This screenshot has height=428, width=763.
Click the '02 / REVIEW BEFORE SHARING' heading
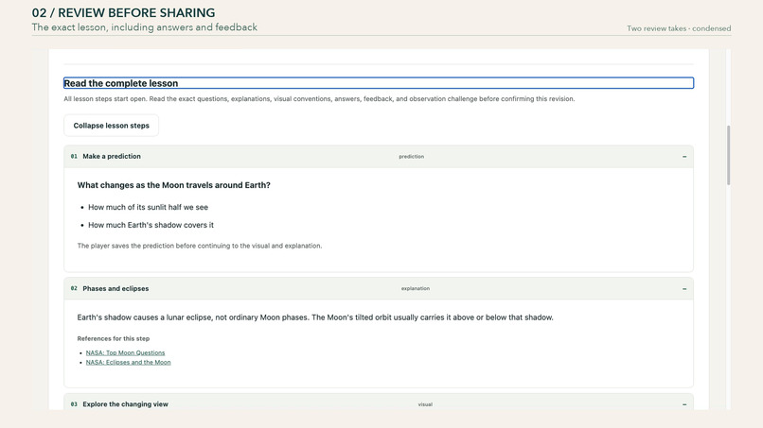[123, 12]
